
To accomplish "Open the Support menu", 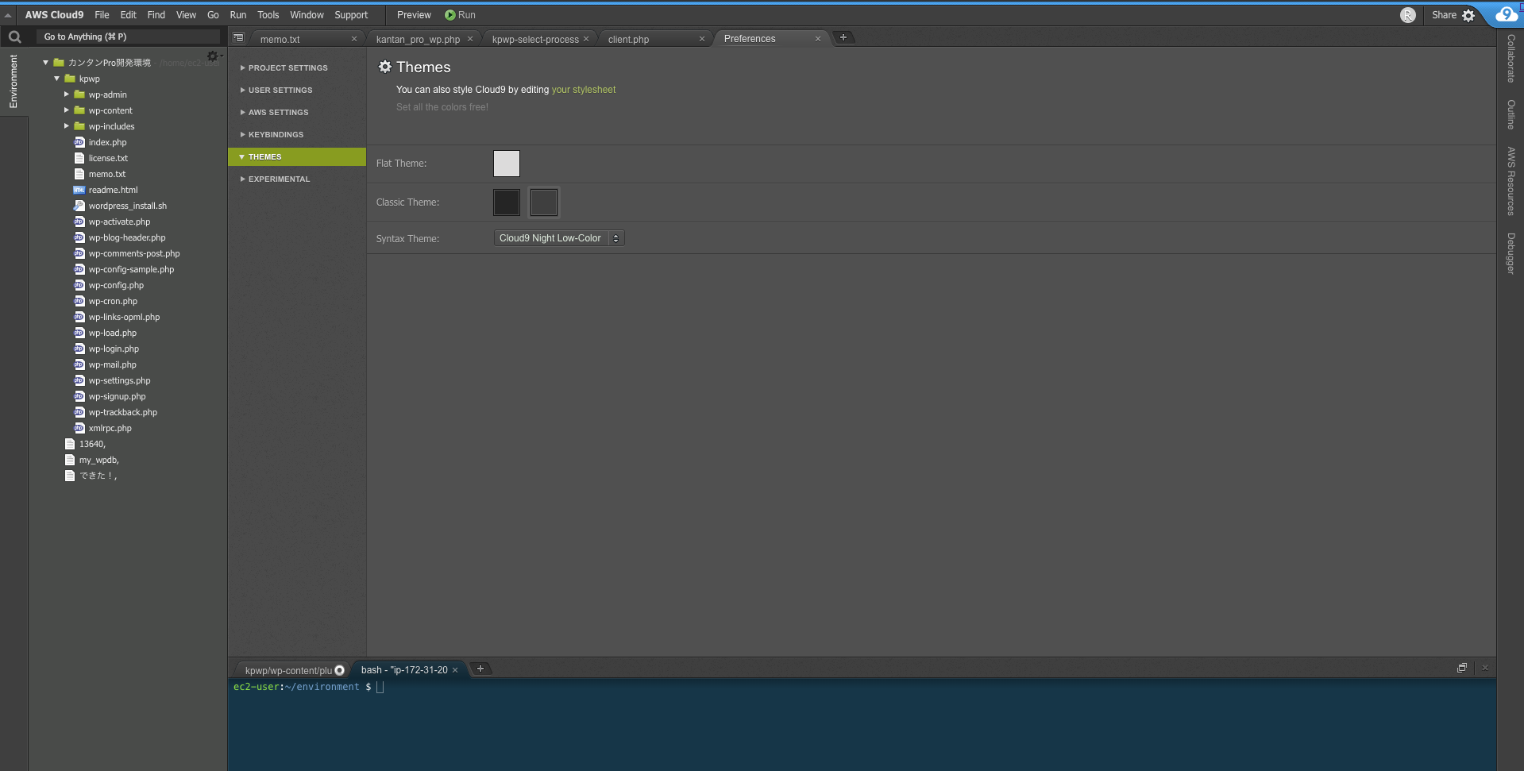I will [x=351, y=15].
